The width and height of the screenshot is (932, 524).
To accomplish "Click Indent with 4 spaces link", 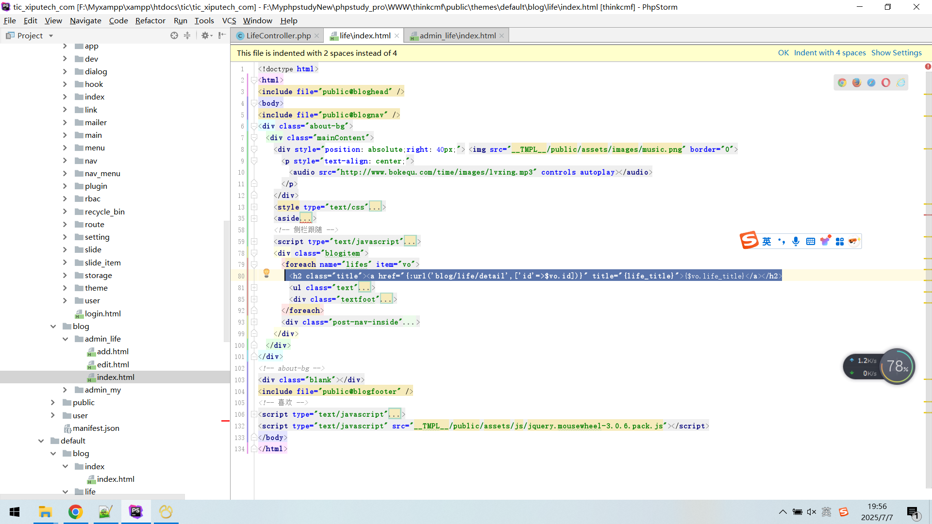I will click(x=829, y=52).
